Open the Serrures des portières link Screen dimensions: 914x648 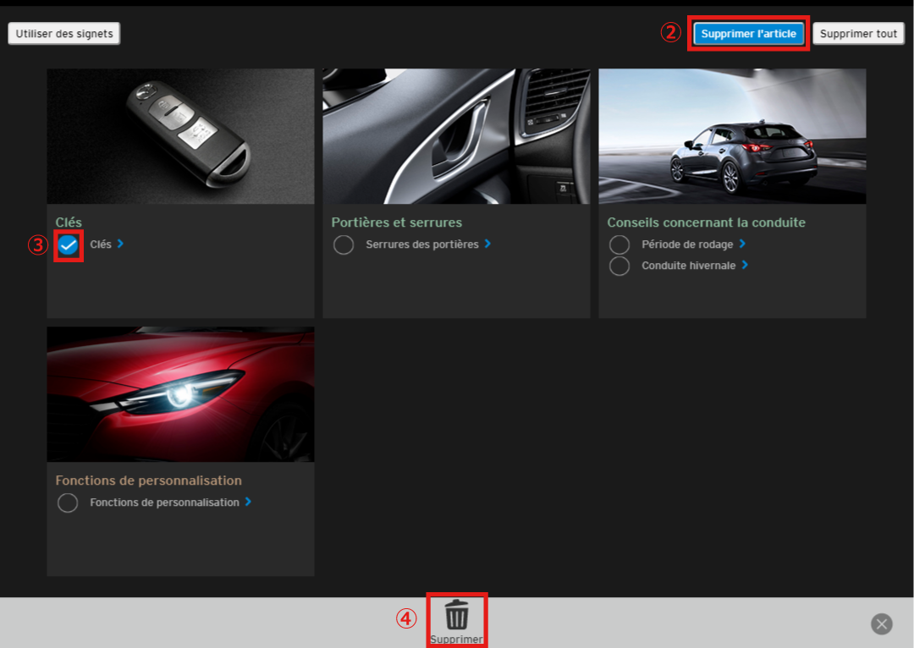click(x=421, y=244)
